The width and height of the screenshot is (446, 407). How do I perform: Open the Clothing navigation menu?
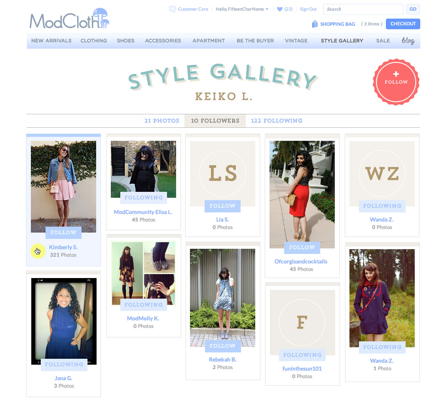(94, 41)
